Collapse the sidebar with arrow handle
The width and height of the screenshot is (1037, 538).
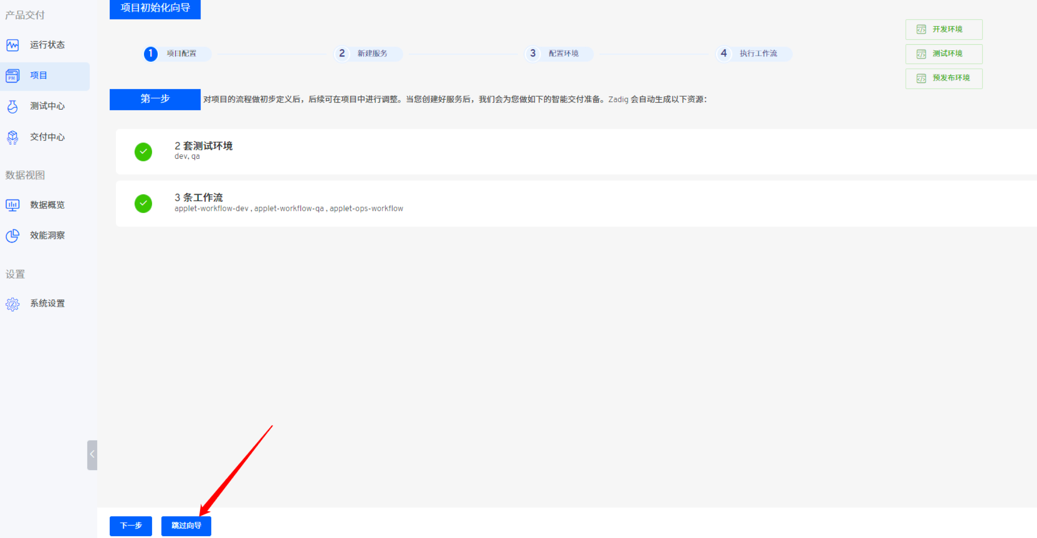[92, 455]
